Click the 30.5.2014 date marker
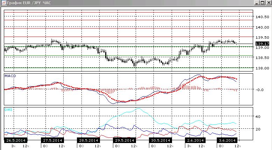 pos(160,140)
